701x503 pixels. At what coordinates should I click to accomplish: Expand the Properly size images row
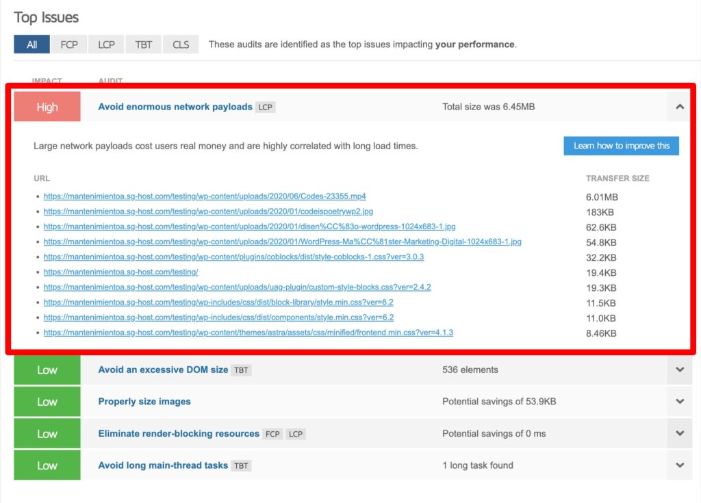pyautogui.click(x=680, y=402)
